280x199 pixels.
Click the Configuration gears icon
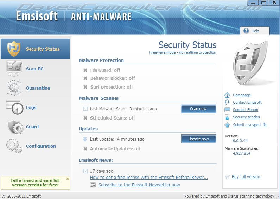point(14,146)
